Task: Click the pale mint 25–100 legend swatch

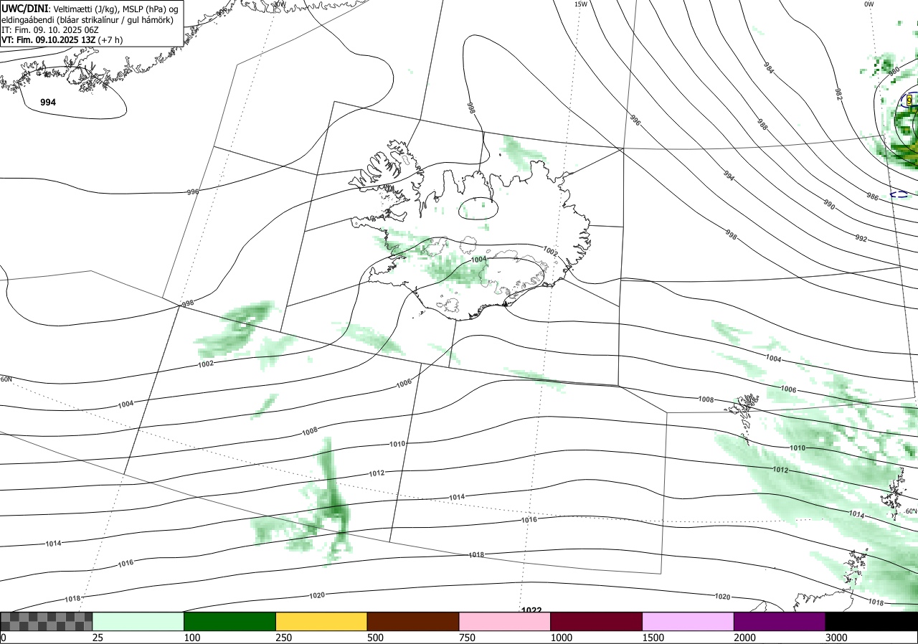Action: 138,621
